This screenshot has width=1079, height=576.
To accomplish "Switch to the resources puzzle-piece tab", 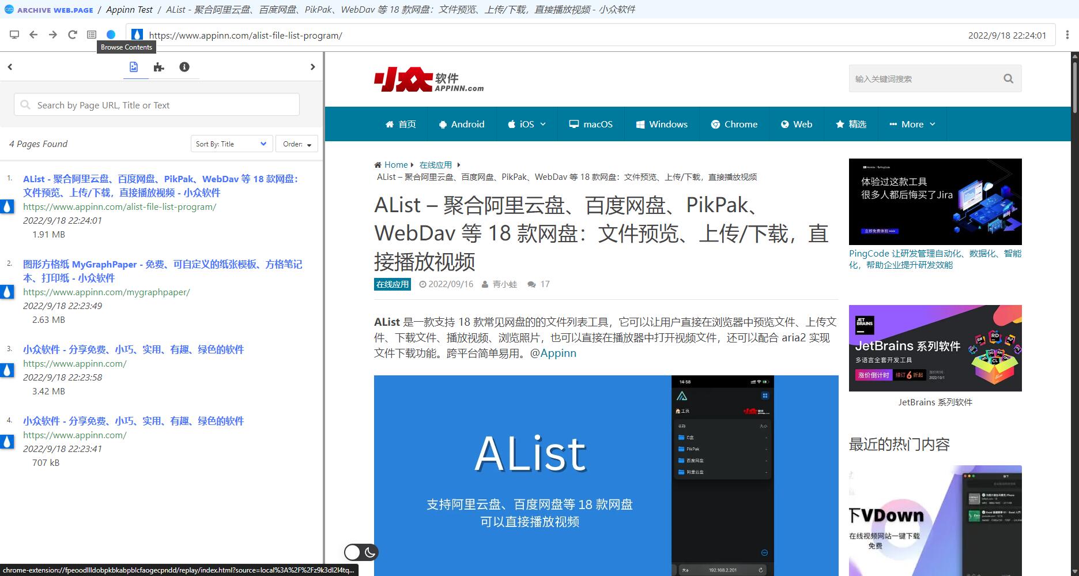I will (159, 67).
